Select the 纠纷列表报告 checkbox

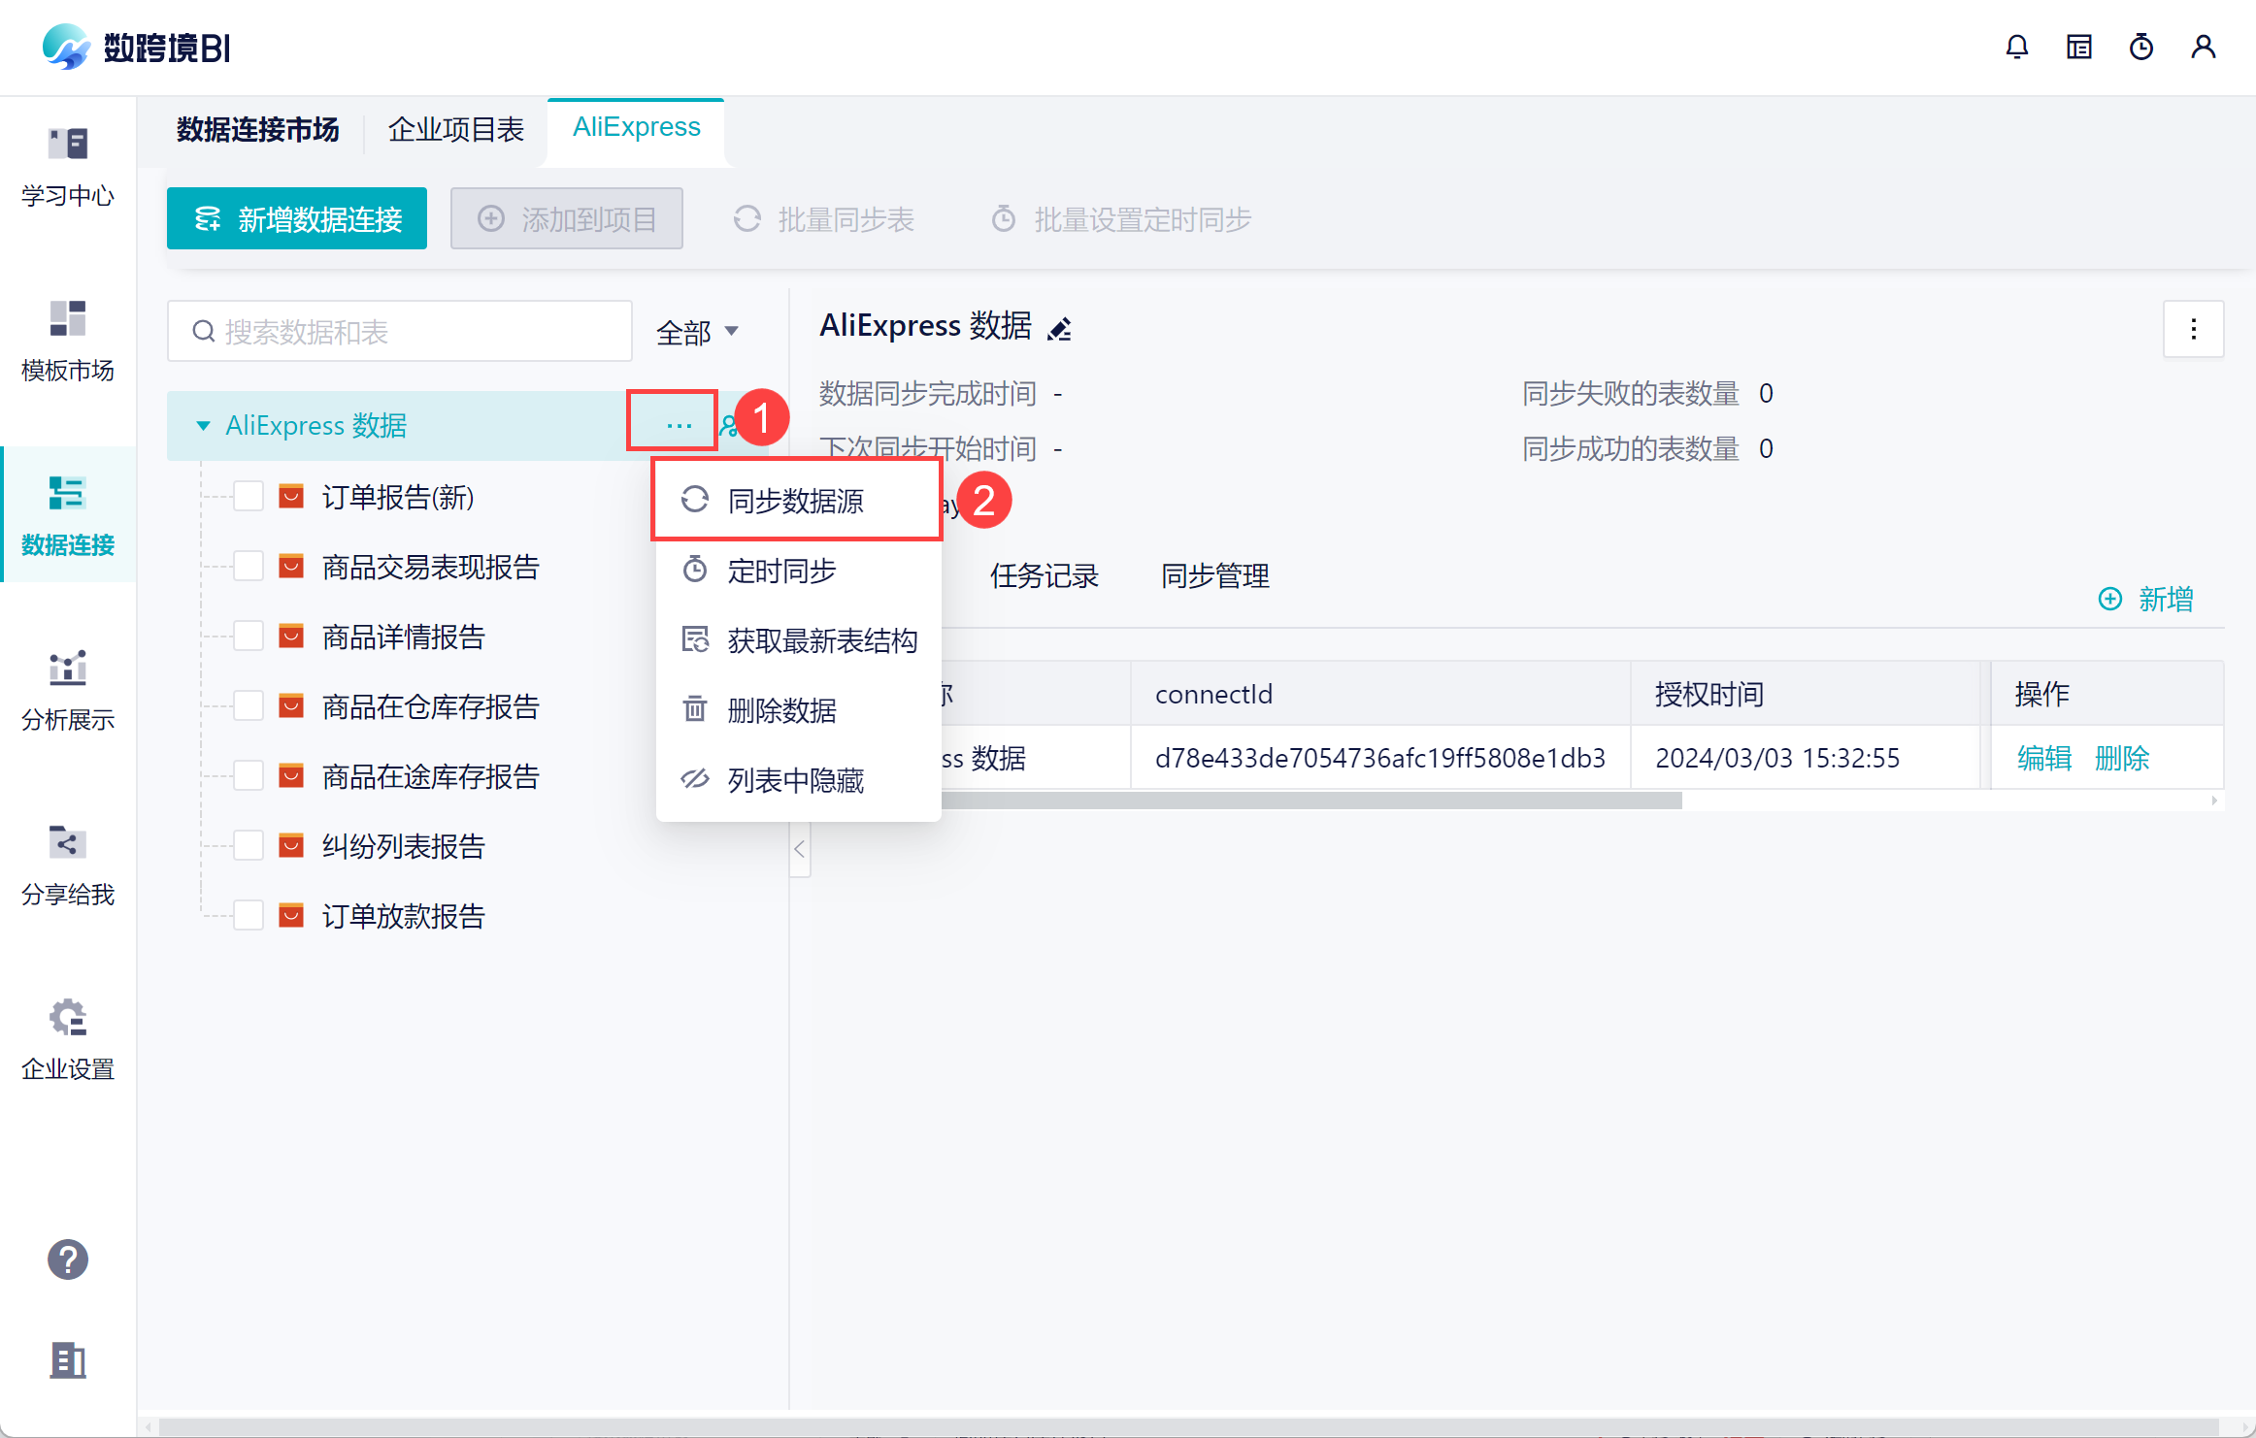pyautogui.click(x=249, y=846)
